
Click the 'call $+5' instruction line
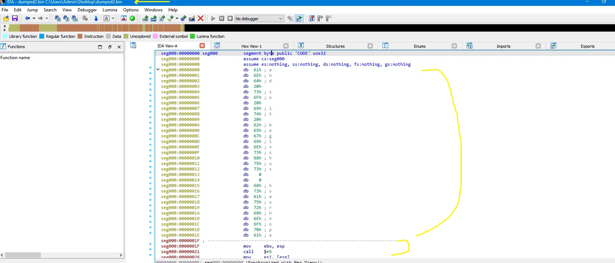click(257, 252)
